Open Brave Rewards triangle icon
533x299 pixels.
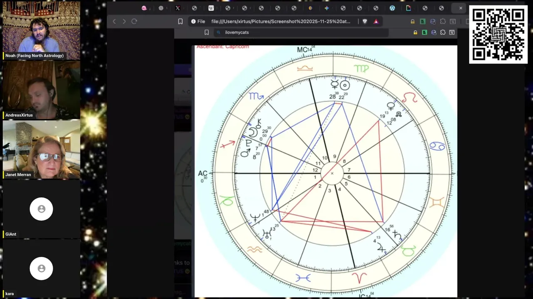(376, 21)
